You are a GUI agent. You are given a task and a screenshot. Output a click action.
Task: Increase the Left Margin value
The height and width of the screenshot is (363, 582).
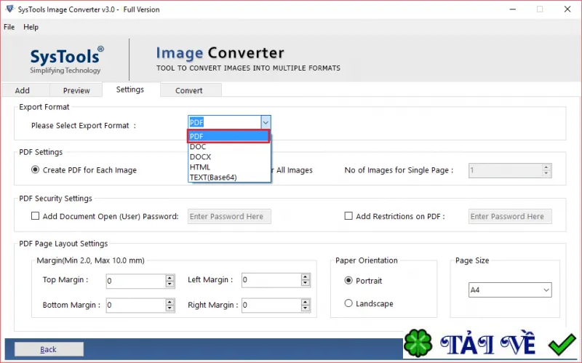pyautogui.click(x=305, y=277)
